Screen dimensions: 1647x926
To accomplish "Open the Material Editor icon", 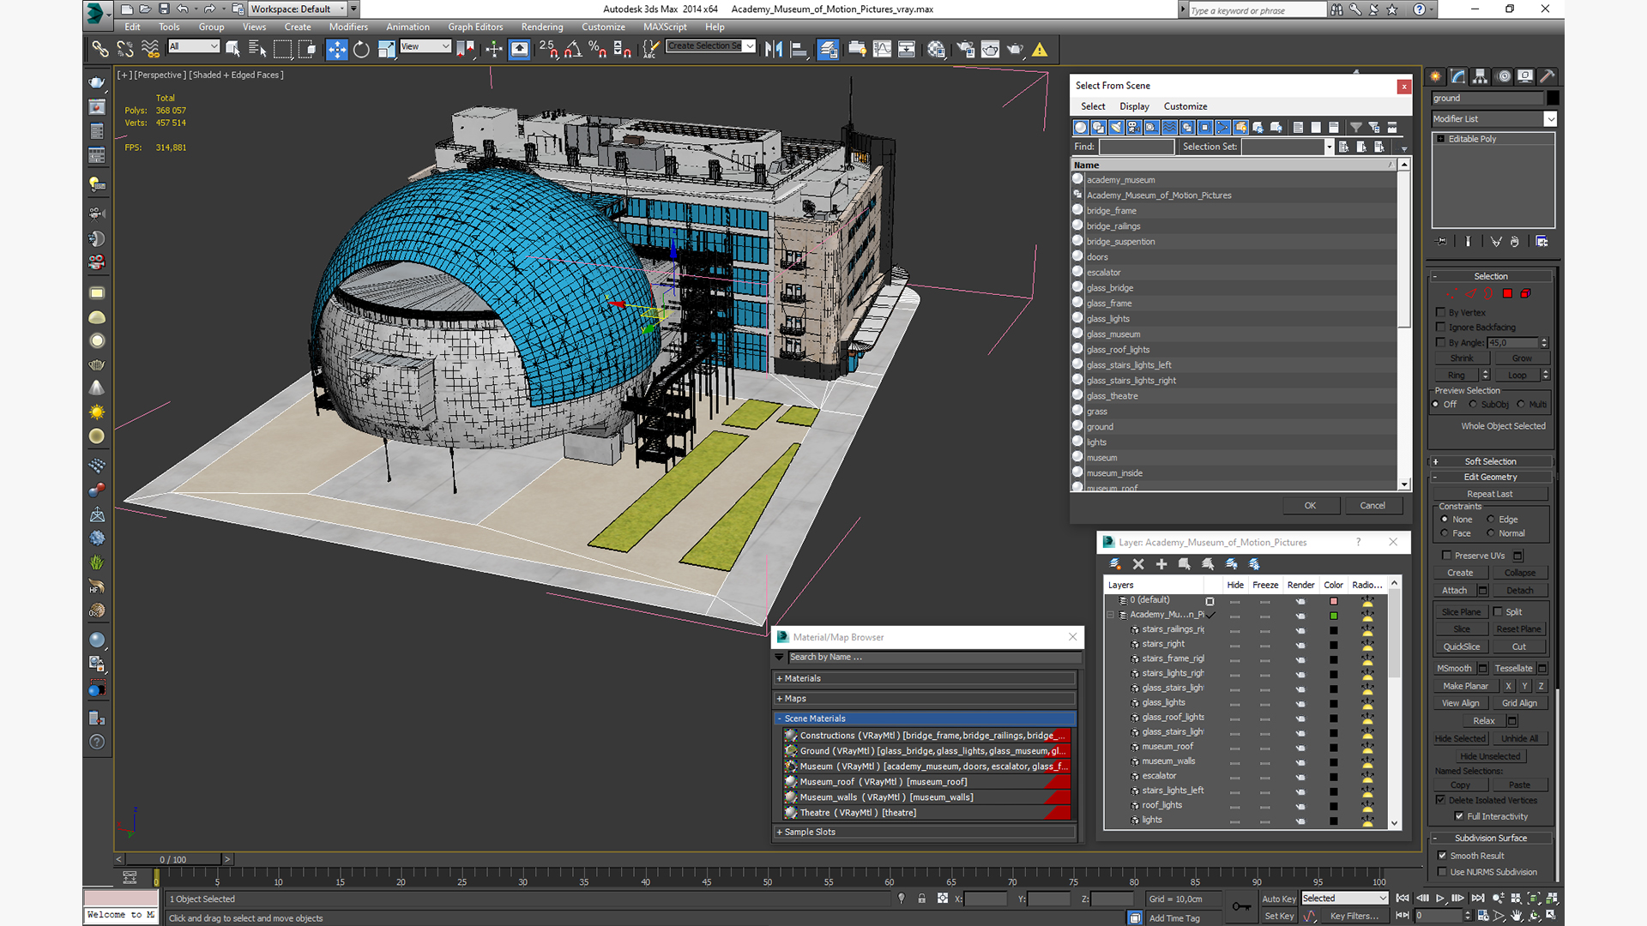I will coord(936,50).
